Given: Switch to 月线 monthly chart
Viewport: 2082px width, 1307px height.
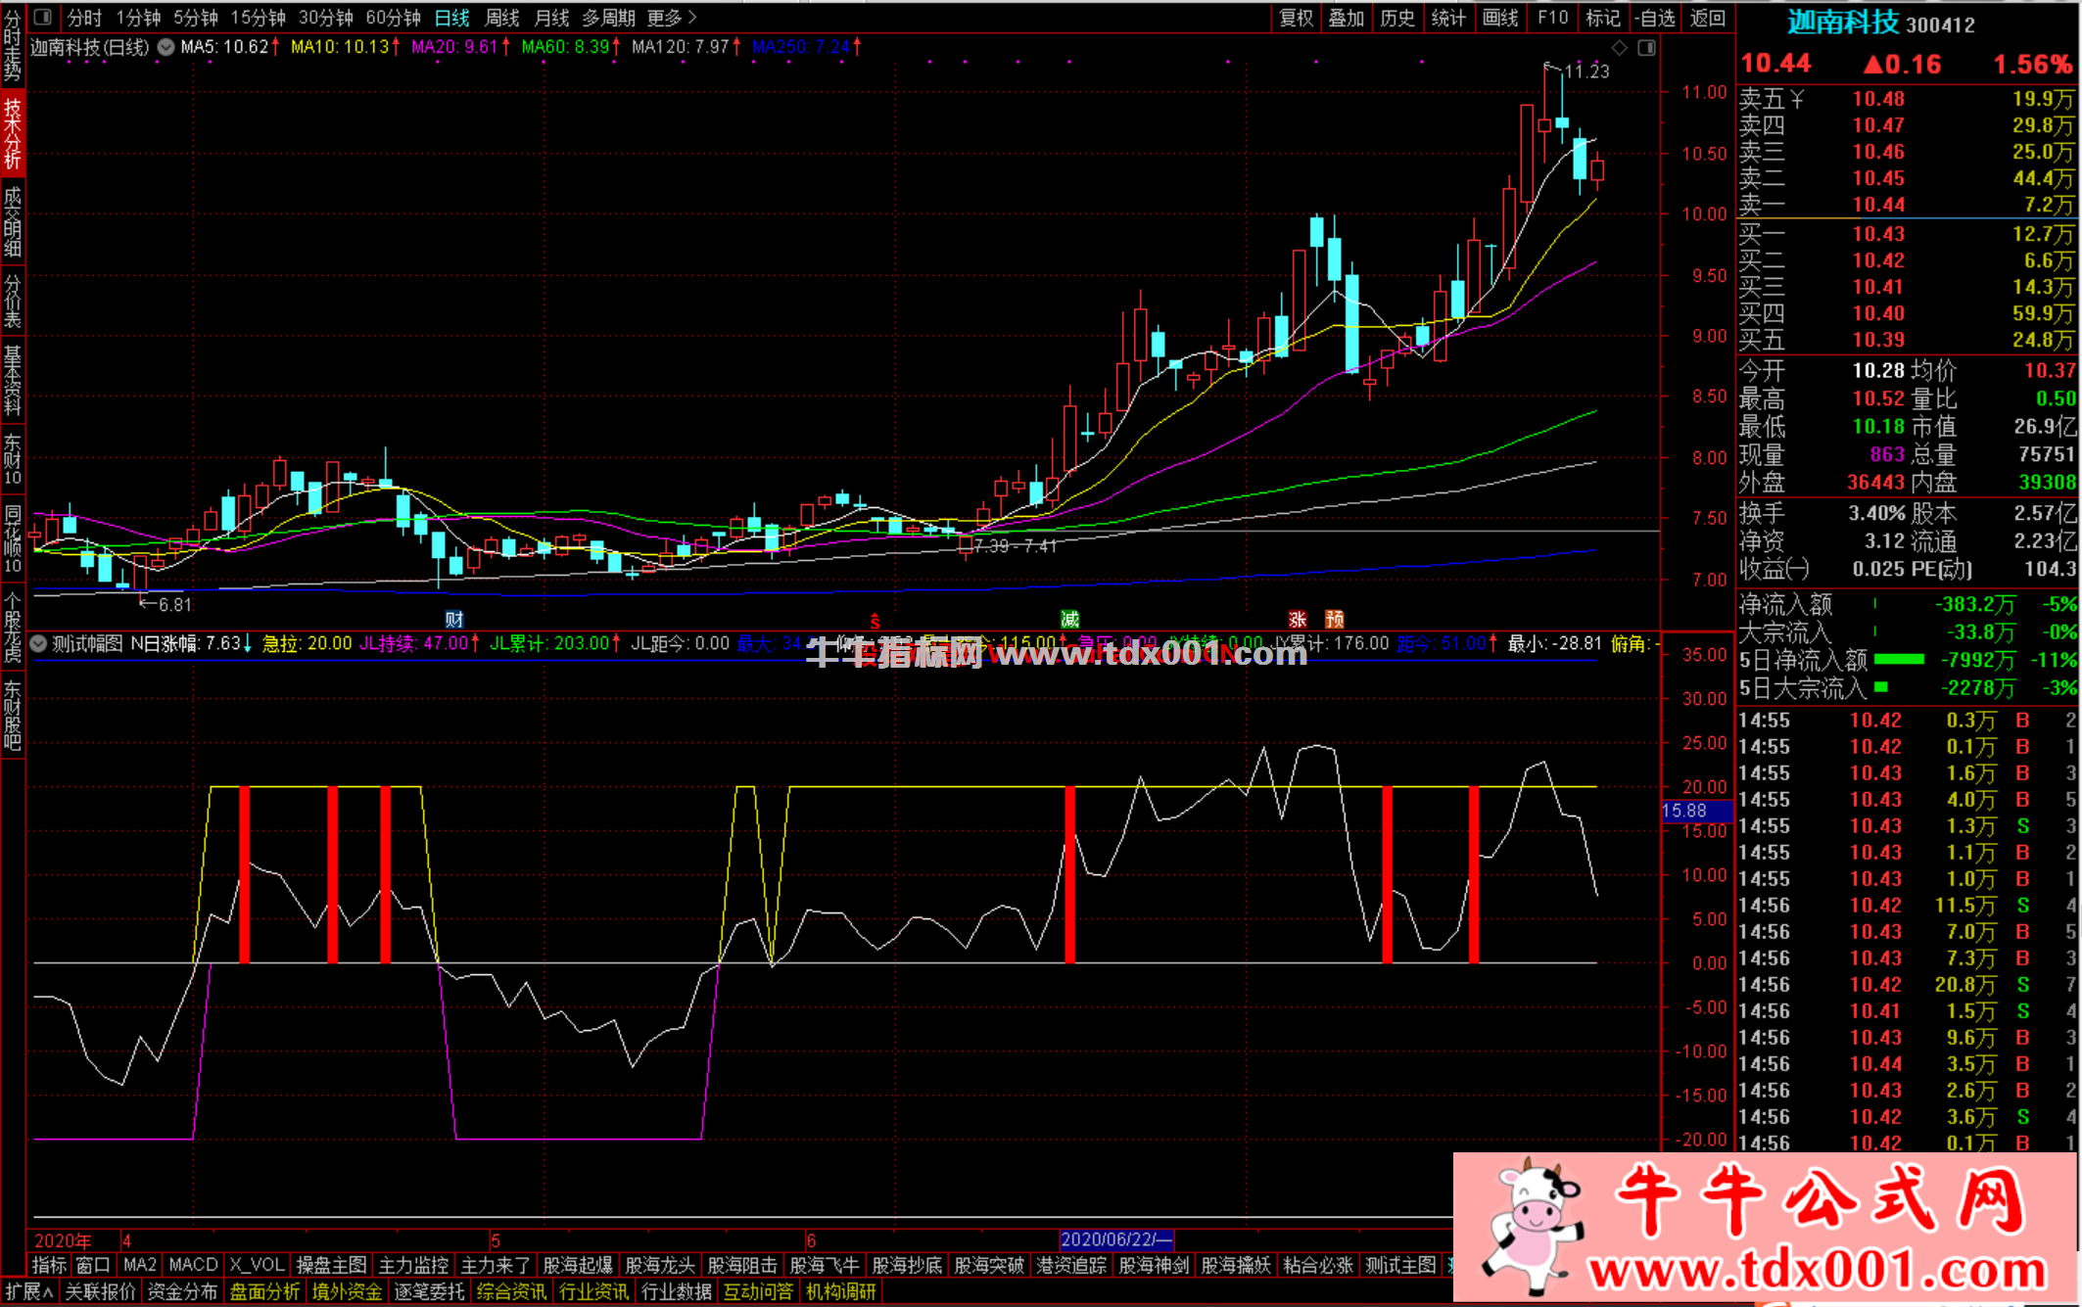Looking at the screenshot, I should (x=551, y=18).
